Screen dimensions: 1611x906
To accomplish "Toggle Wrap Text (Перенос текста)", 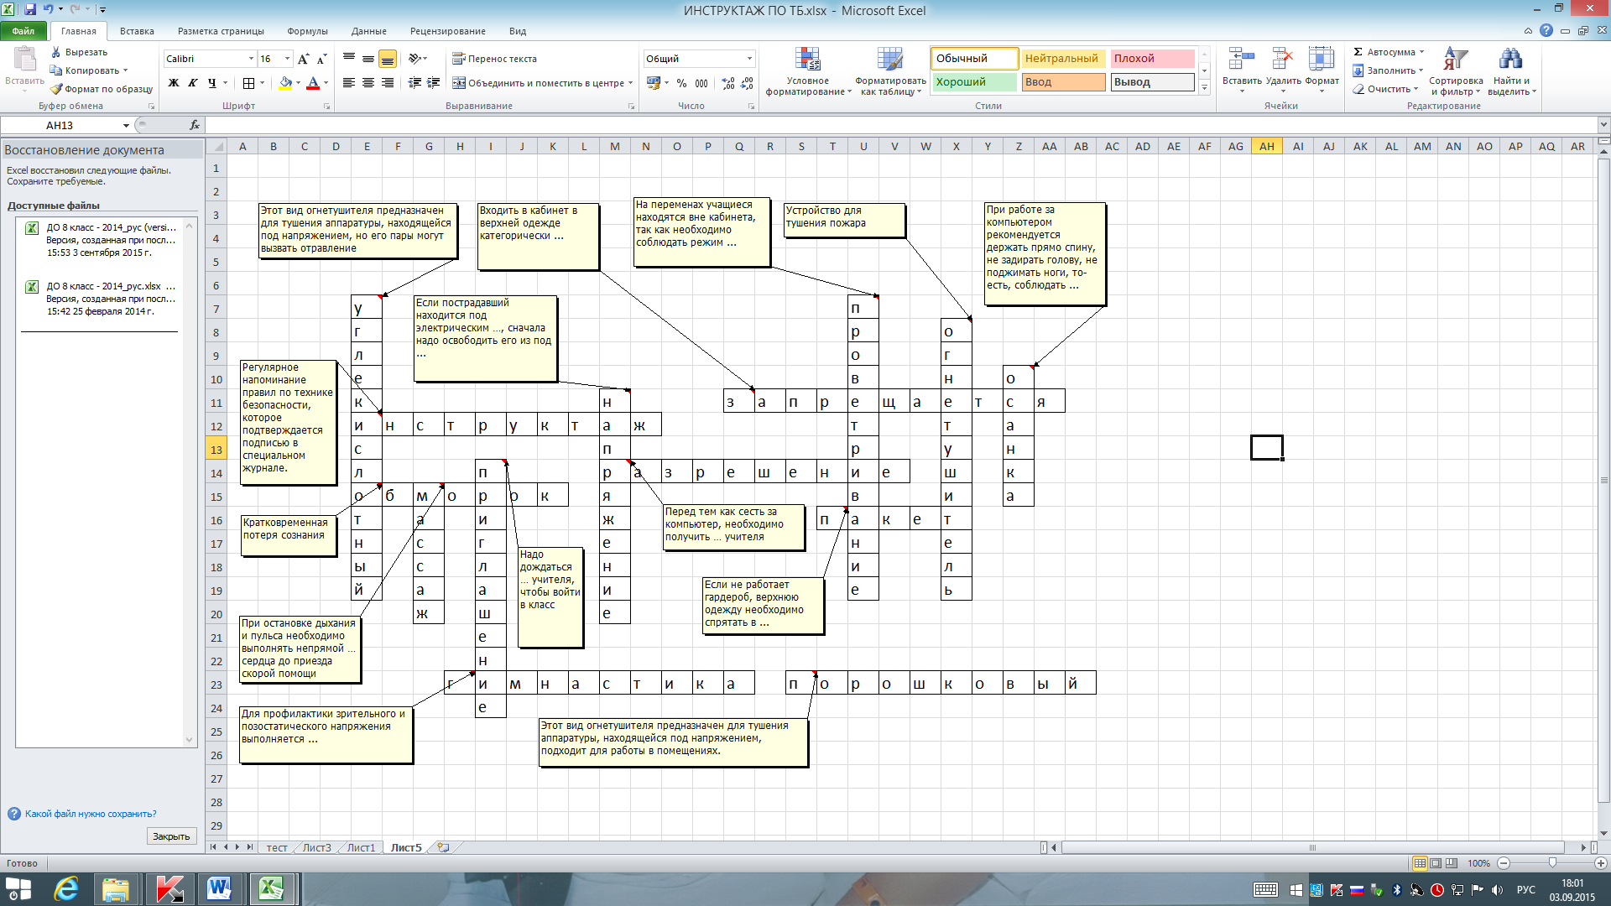I will point(495,59).
